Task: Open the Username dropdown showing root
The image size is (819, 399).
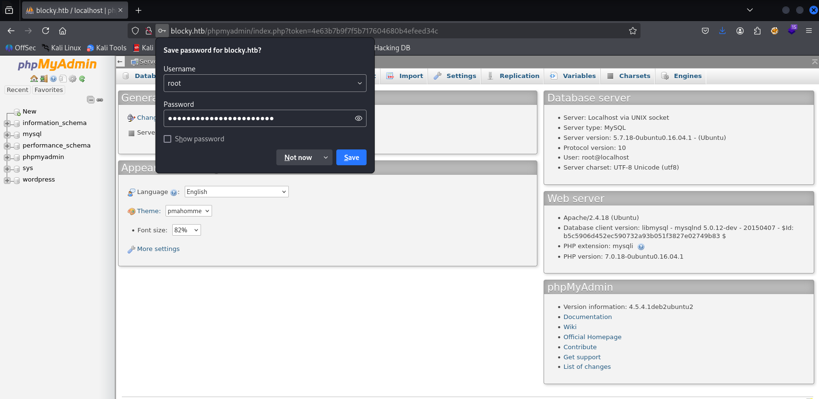Action: [265, 83]
